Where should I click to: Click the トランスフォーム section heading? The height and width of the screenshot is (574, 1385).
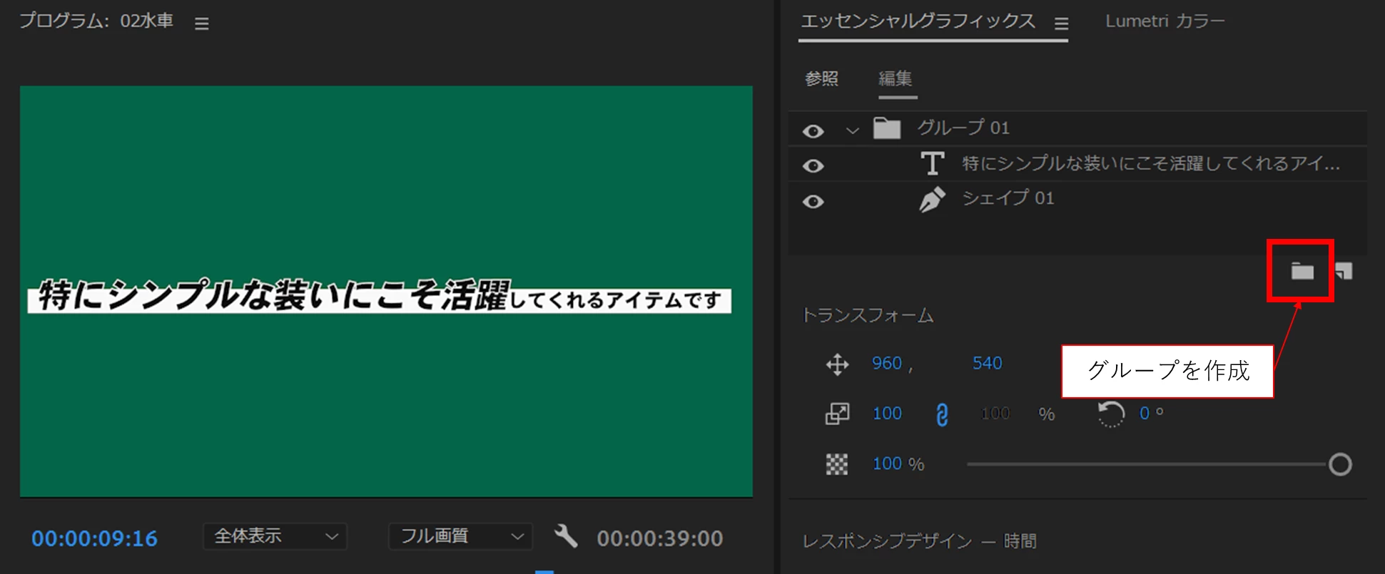click(x=868, y=315)
